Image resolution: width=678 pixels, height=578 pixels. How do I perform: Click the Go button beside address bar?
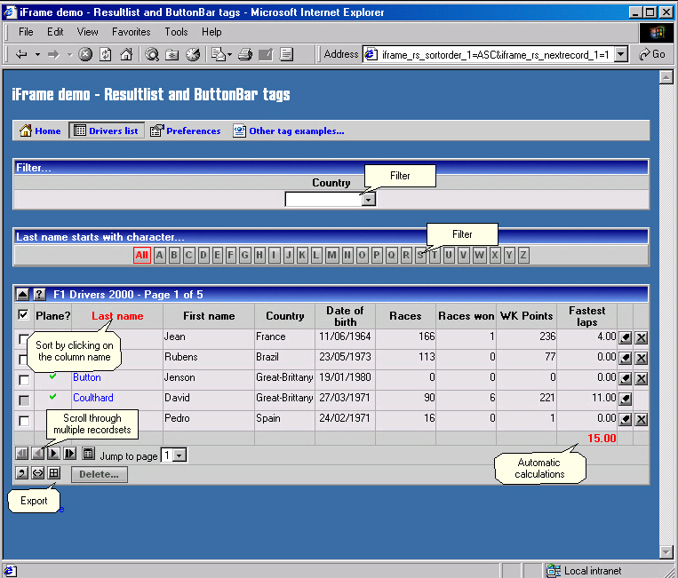point(652,54)
